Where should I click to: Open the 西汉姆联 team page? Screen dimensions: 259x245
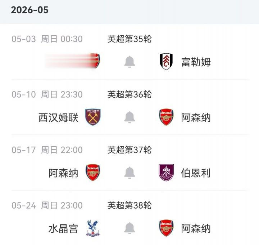[58, 117]
